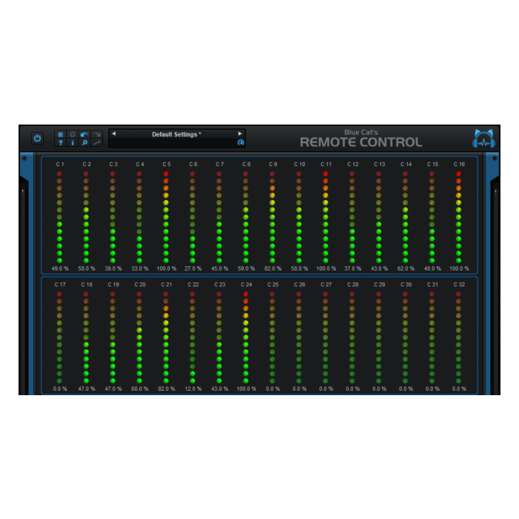Viewport: 519px width, 519px height.
Task: Click the C 22 LED meter column
Action: (x=192, y=337)
